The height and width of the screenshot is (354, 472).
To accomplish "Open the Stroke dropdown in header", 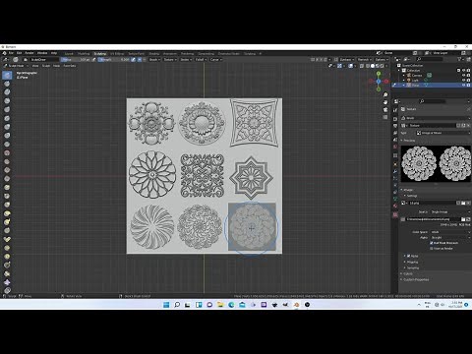I will (x=186, y=60).
